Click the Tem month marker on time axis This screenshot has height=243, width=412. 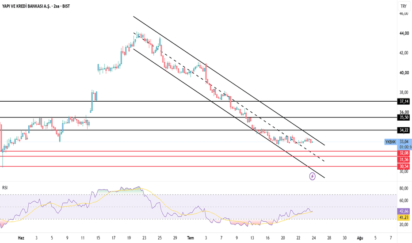pos(191,238)
